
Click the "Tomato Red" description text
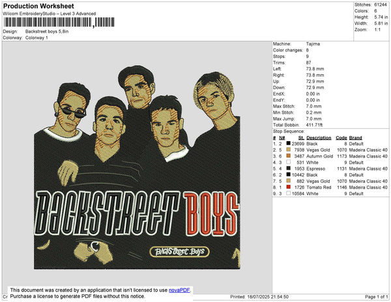[319, 187]
